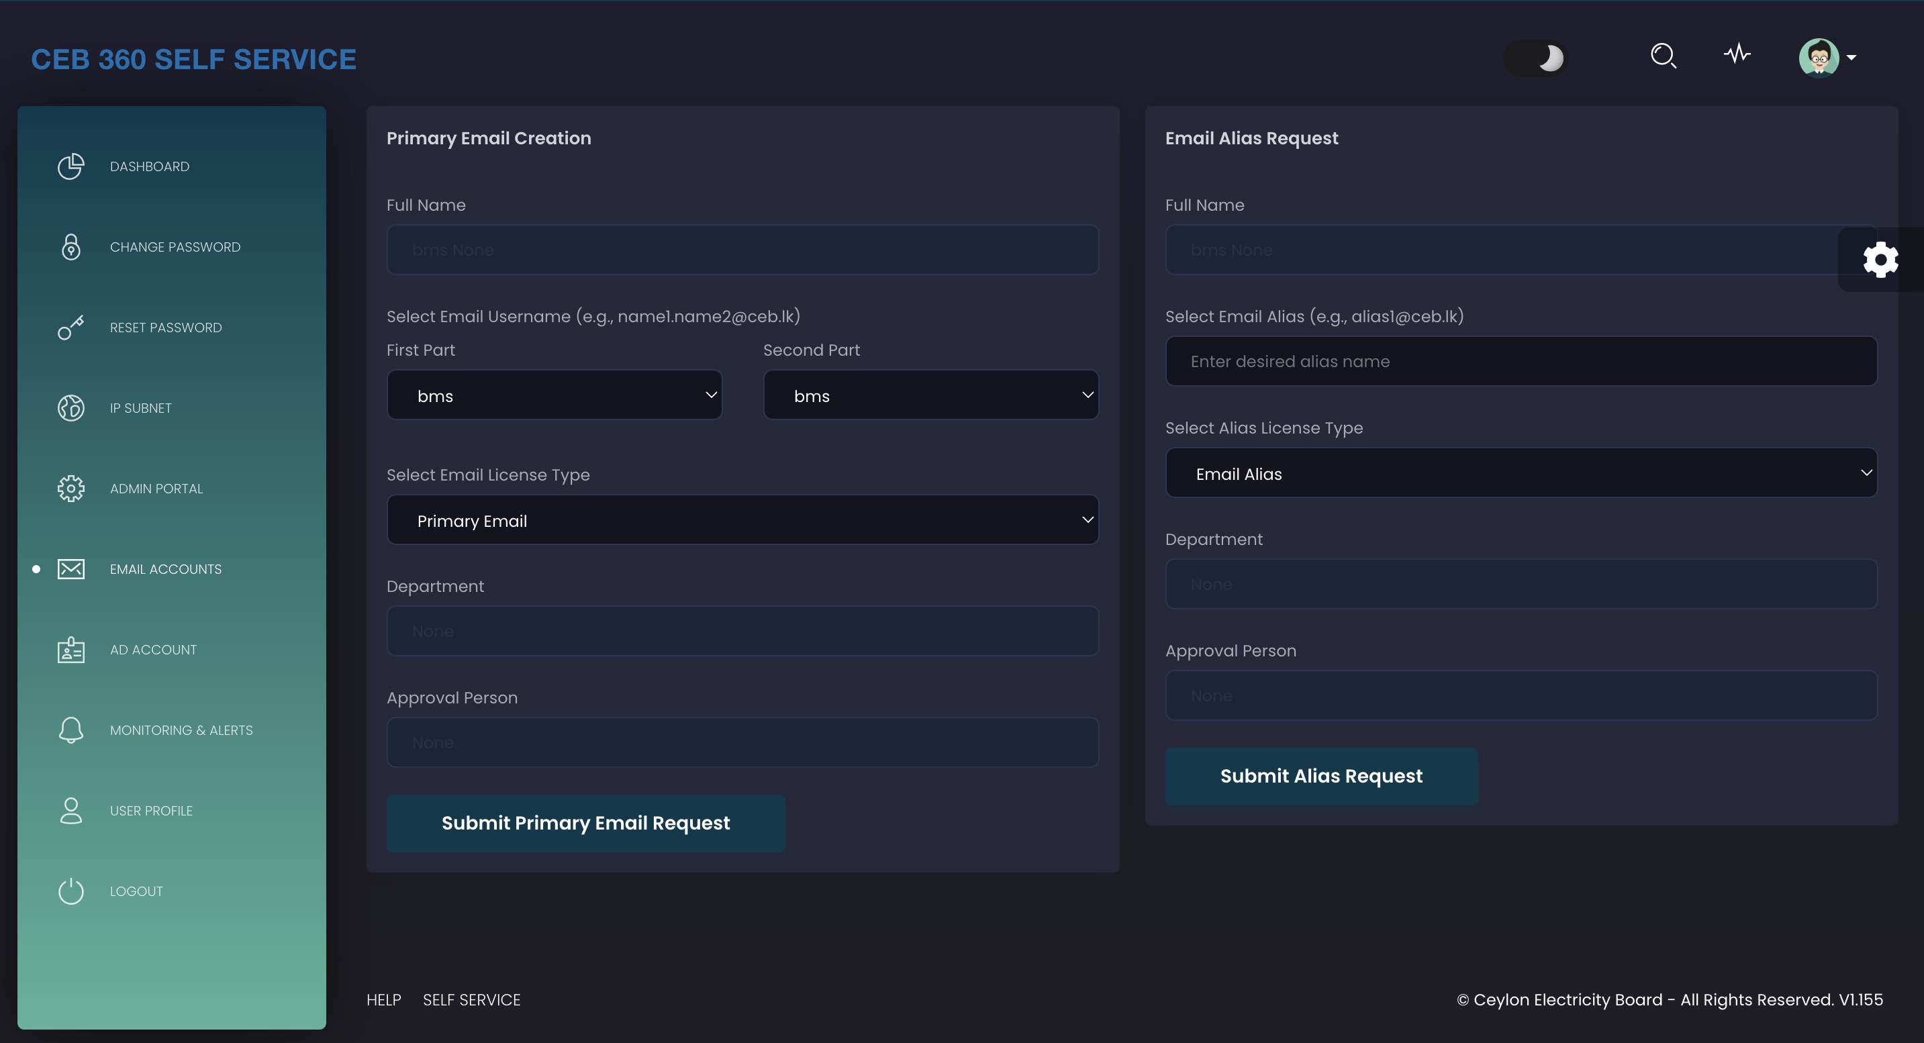This screenshot has height=1043, width=1924.
Task: Click Email Alias Department field
Action: tap(1521, 584)
